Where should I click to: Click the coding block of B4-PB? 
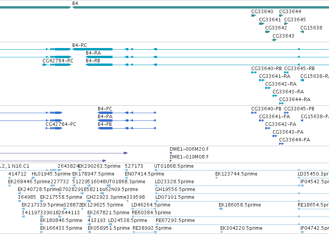coord(105,128)
